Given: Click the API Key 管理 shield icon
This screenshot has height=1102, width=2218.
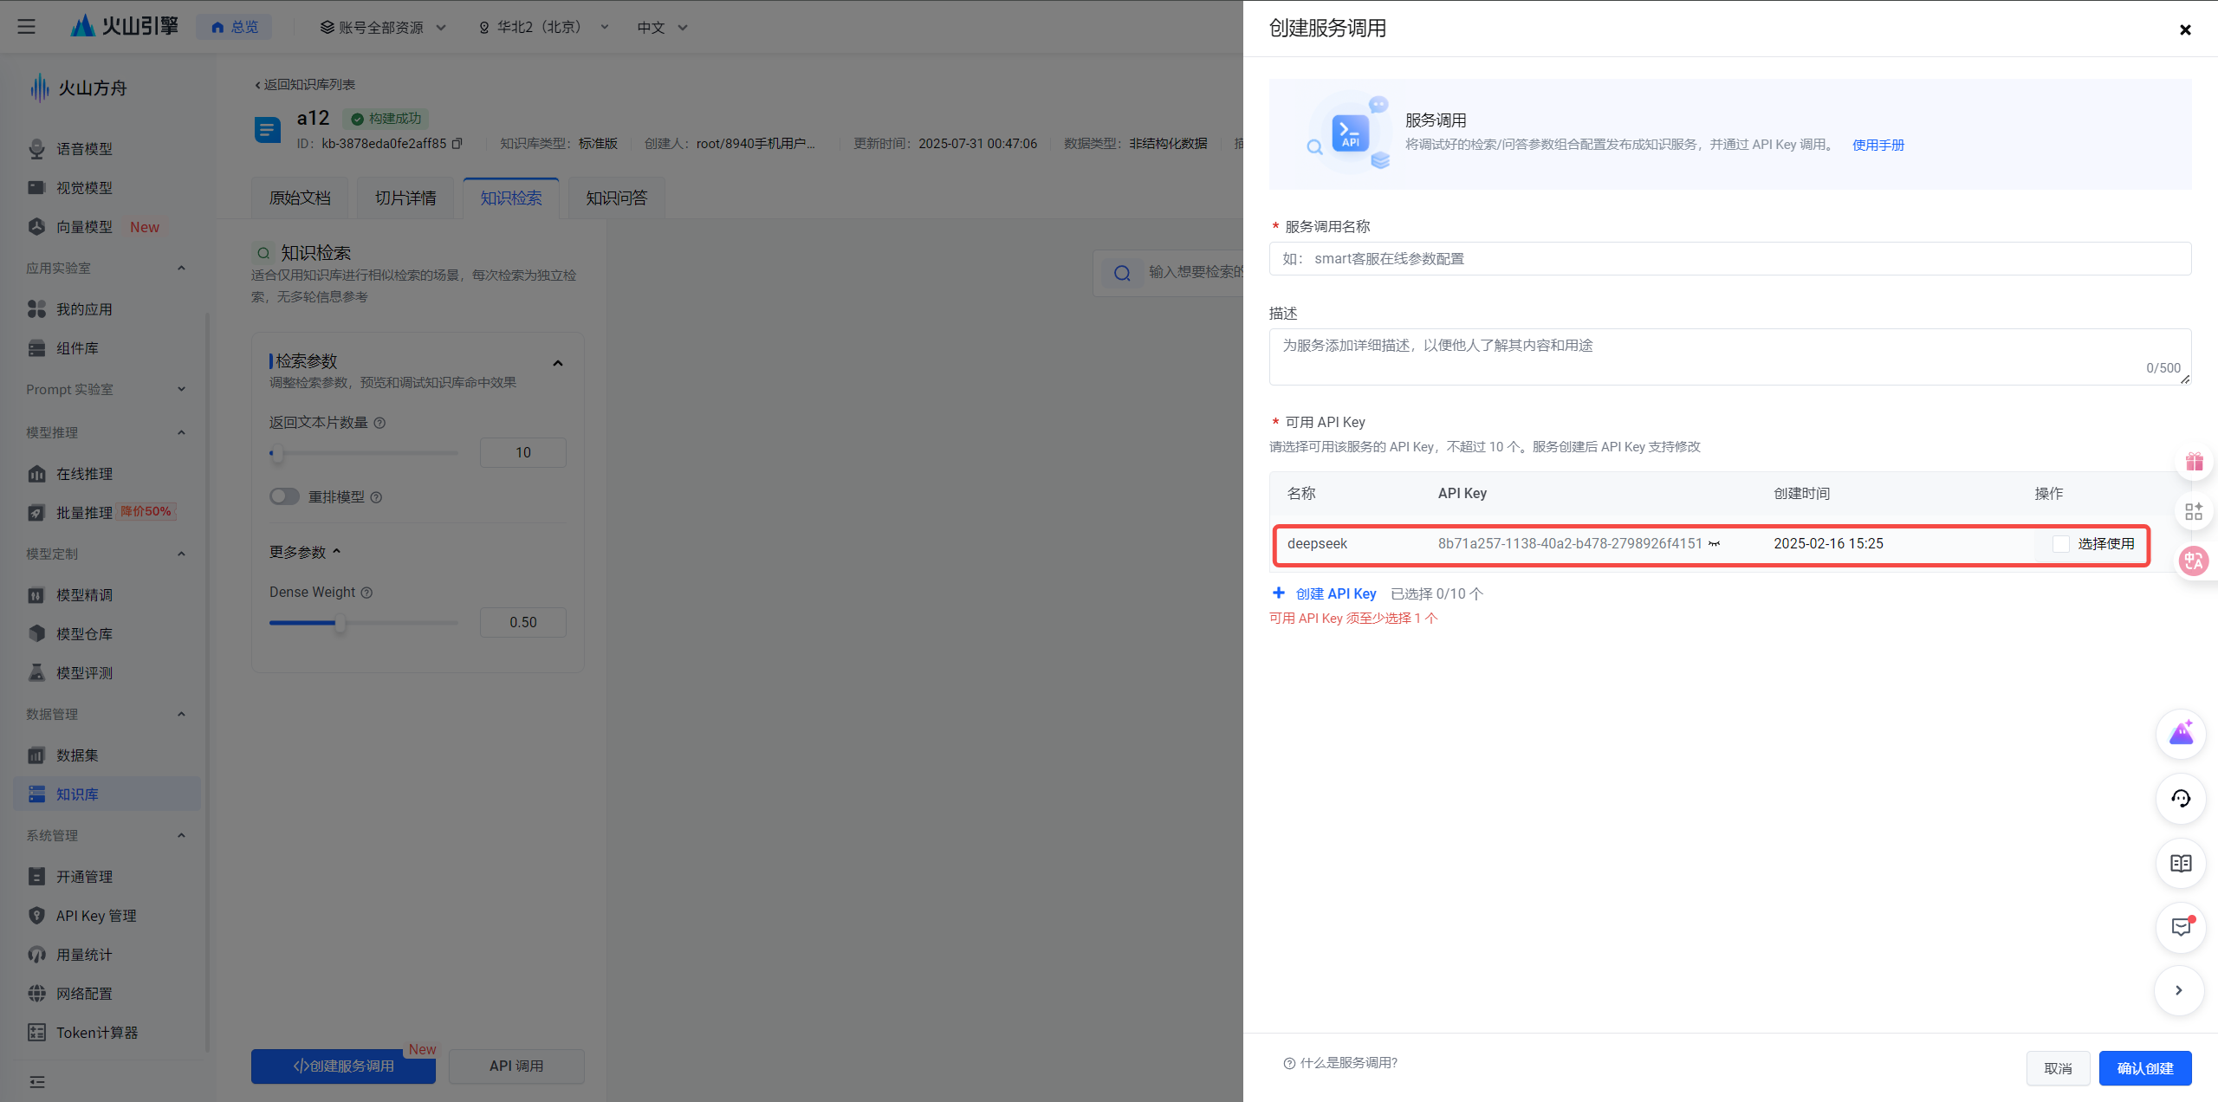Looking at the screenshot, I should pyautogui.click(x=36, y=916).
